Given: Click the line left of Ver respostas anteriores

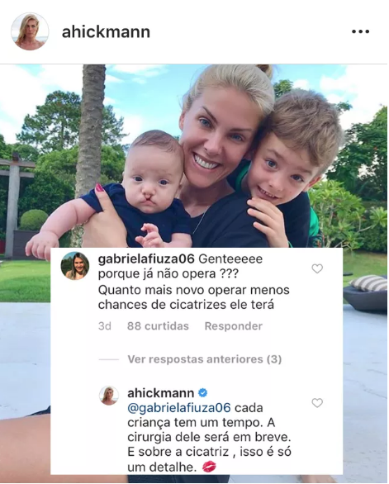Looking at the screenshot, I should [x=109, y=359].
